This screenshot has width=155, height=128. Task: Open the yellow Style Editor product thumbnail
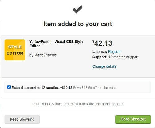15,50
